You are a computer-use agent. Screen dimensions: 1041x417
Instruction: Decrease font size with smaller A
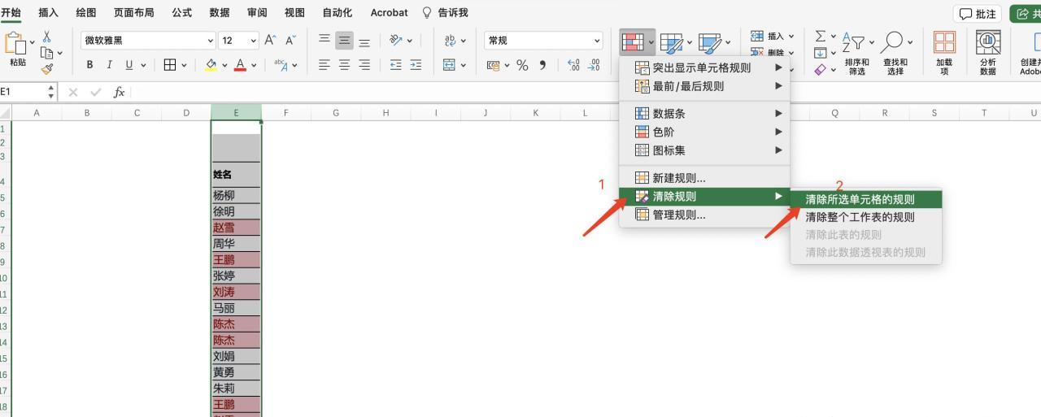point(291,40)
